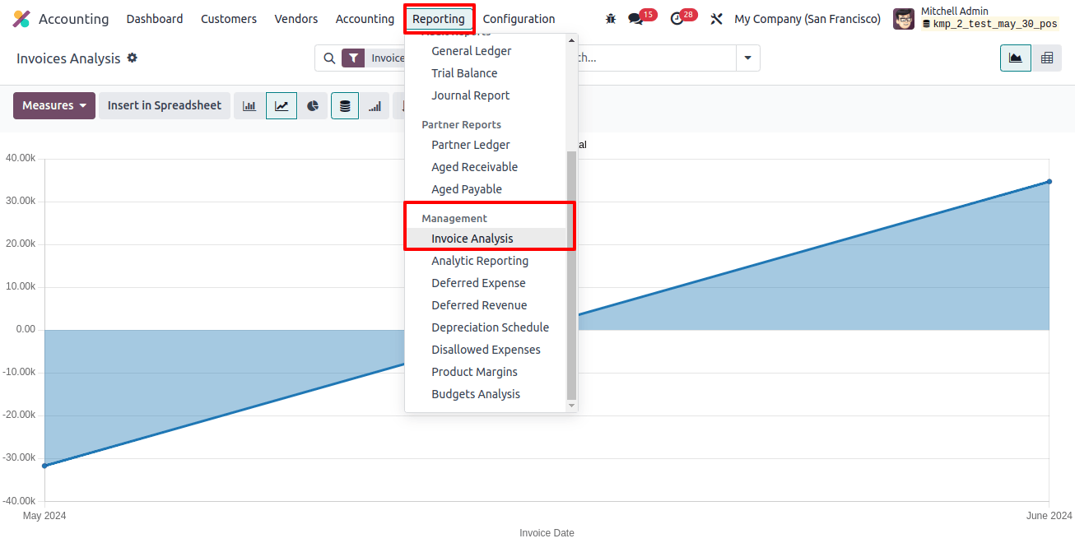This screenshot has width=1075, height=543.
Task: Select the pie chart type
Action: (x=313, y=106)
